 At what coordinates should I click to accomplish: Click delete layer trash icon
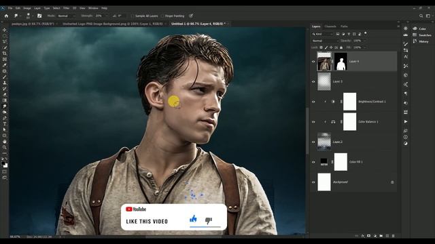click(393, 236)
